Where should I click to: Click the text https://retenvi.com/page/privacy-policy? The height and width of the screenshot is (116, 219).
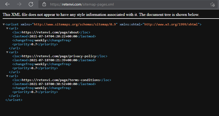click(x=59, y=56)
